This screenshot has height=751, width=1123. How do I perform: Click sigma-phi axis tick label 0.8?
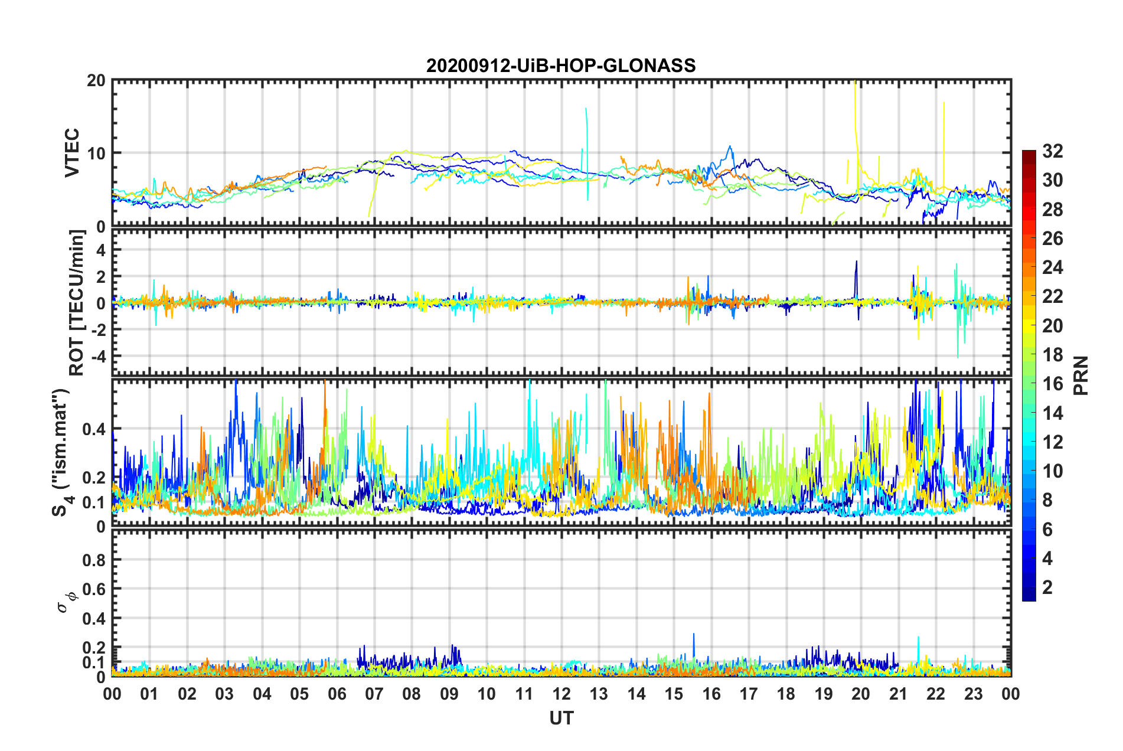click(93, 560)
